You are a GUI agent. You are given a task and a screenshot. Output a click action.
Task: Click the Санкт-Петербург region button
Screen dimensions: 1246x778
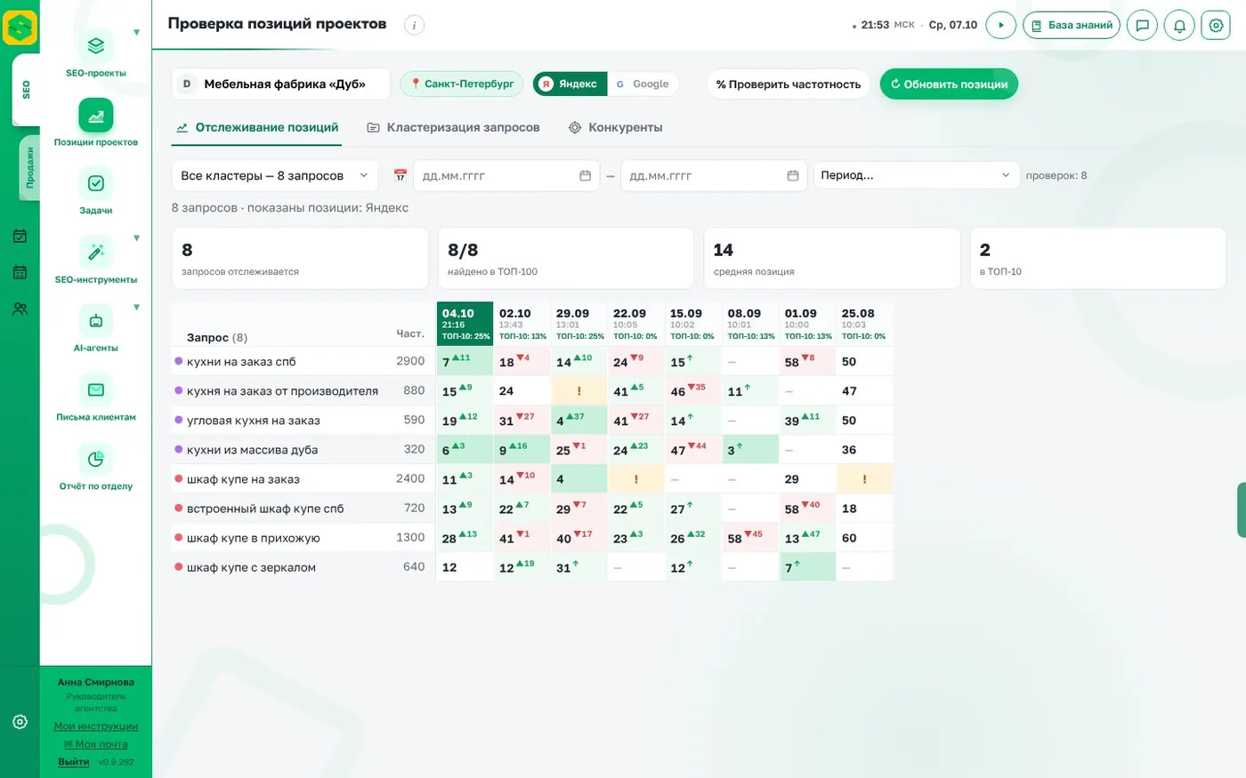[x=462, y=84]
